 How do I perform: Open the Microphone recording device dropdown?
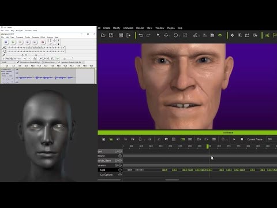(30, 62)
